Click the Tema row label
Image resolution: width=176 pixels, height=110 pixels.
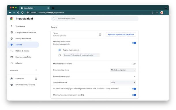click(x=55, y=33)
